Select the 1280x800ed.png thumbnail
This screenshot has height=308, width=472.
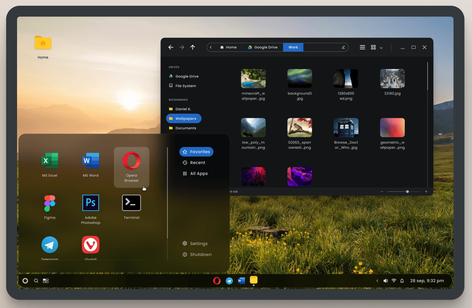[x=346, y=79]
